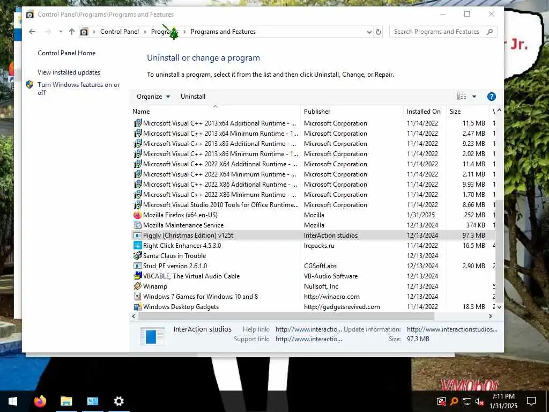549x412 pixels.
Task: Click the Back navigation arrow
Action: coord(32,32)
